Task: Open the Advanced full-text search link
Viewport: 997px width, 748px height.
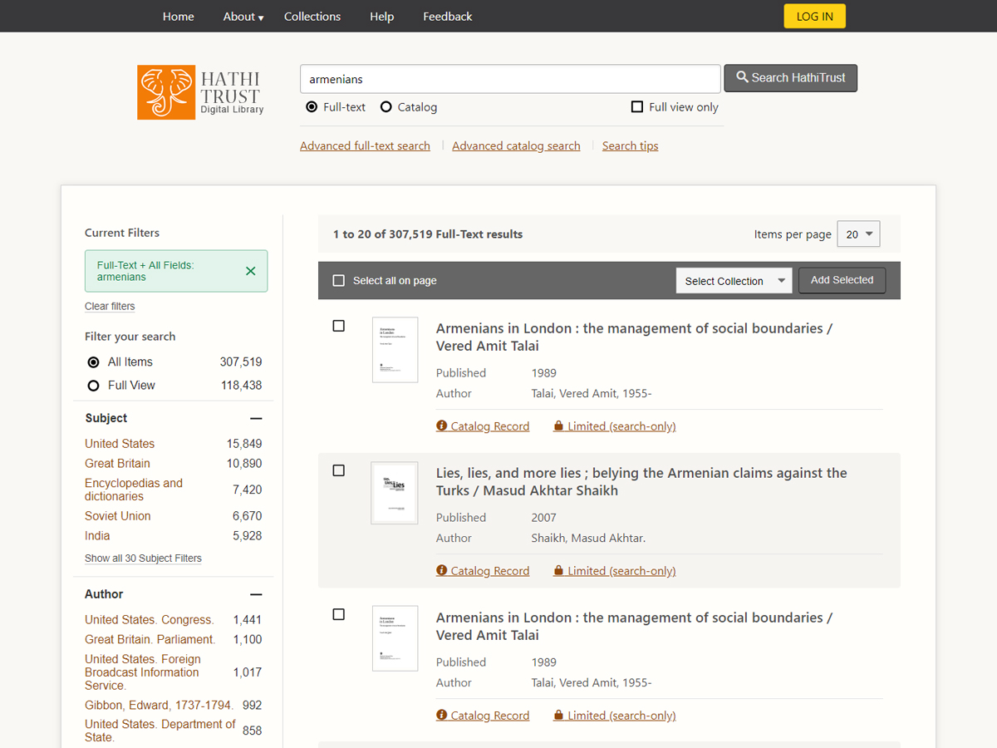Action: pos(365,146)
